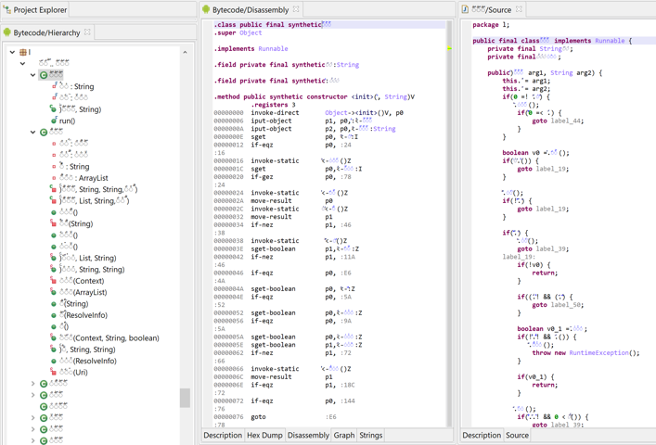Click the 'package l;' line in Source
This screenshot has width=656, height=445.
(x=491, y=25)
